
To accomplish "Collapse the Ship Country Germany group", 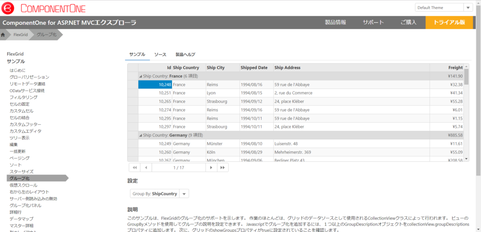I will click(140, 135).
